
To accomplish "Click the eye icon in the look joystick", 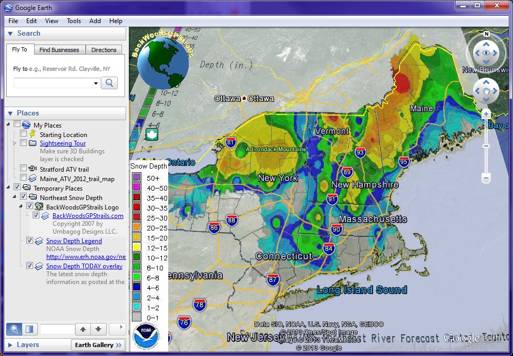I will (x=486, y=53).
